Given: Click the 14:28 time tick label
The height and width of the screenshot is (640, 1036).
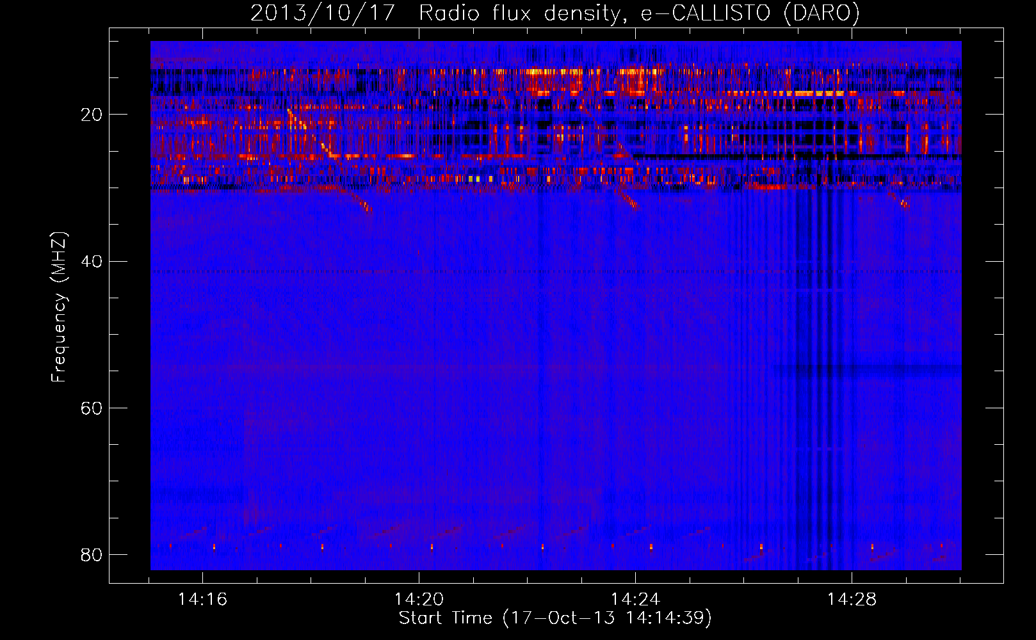Looking at the screenshot, I should coord(852,600).
